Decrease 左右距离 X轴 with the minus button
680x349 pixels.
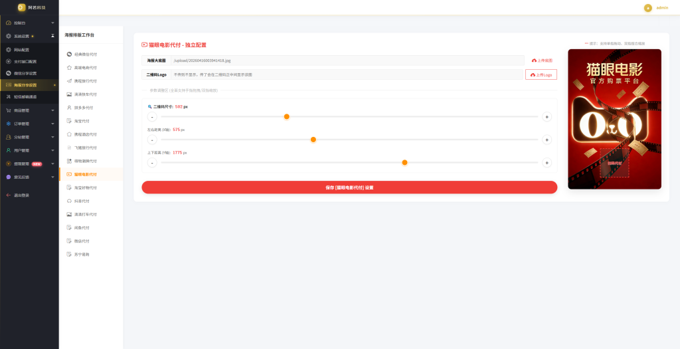pyautogui.click(x=152, y=140)
